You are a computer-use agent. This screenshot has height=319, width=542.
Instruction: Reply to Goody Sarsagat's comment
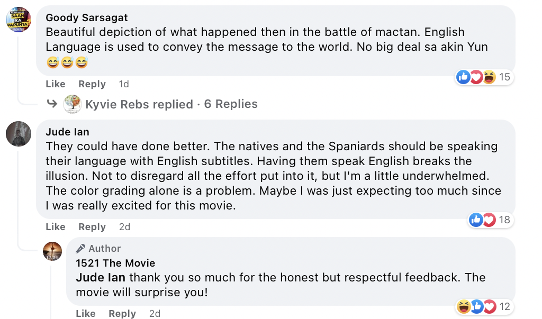(92, 84)
